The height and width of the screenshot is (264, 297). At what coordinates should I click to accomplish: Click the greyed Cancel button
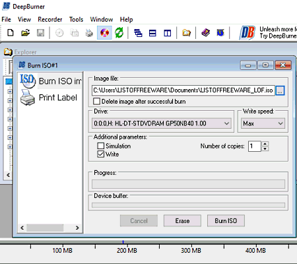[x=139, y=220]
